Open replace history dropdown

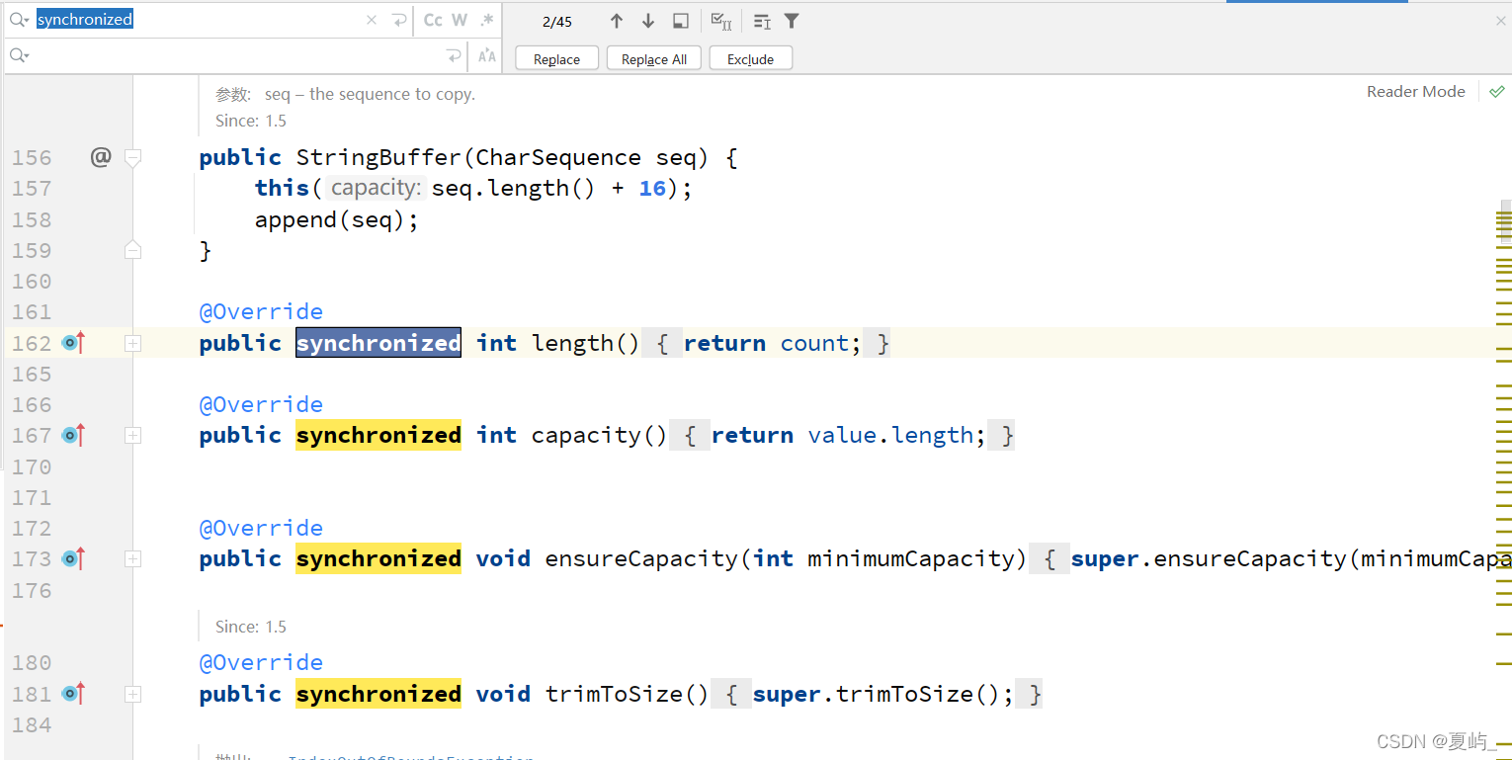(19, 56)
